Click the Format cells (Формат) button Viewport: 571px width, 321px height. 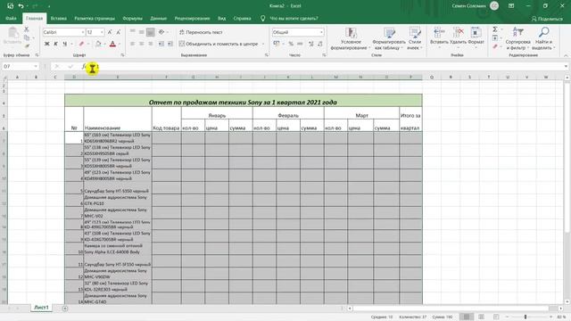point(476,37)
